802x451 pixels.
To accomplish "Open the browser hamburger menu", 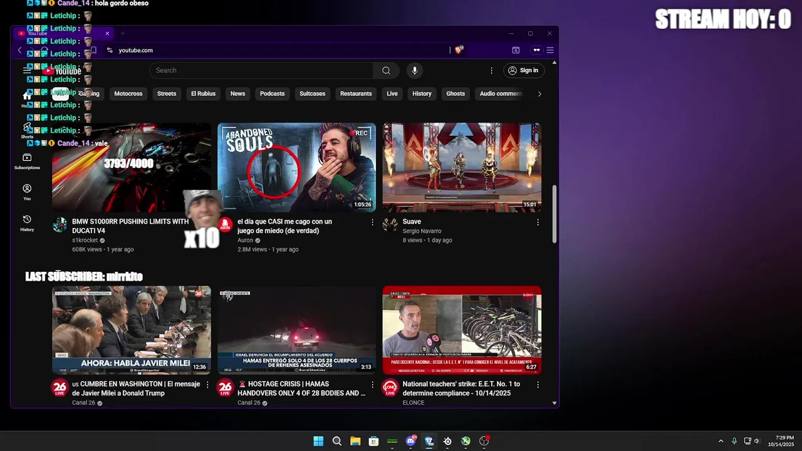I will (x=550, y=50).
